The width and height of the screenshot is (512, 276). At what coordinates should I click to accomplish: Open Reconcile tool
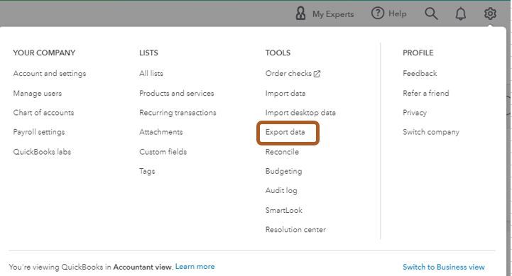[282, 152]
